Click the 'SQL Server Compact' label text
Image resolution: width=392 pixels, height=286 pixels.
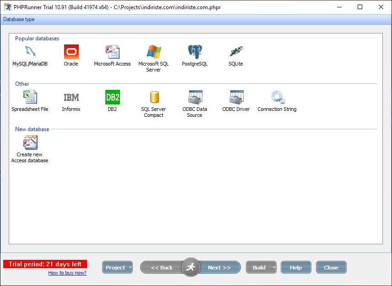[x=153, y=112]
